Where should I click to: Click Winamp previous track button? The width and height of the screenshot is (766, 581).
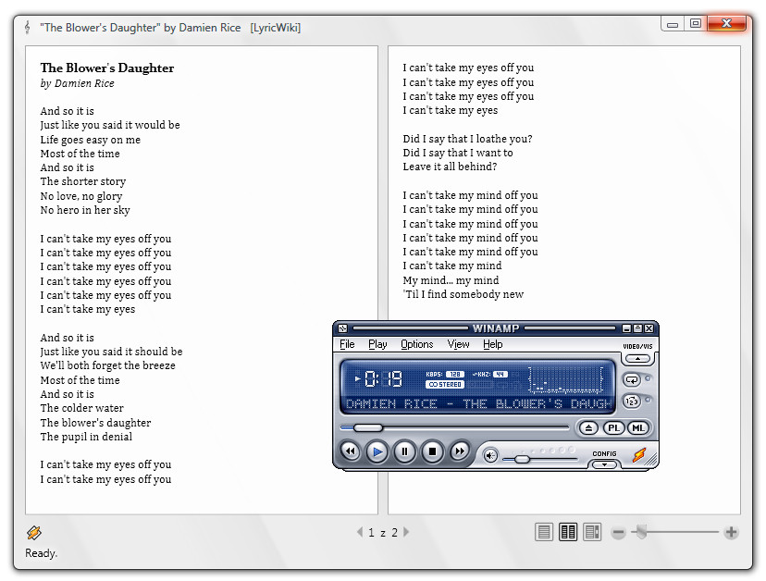point(350,451)
